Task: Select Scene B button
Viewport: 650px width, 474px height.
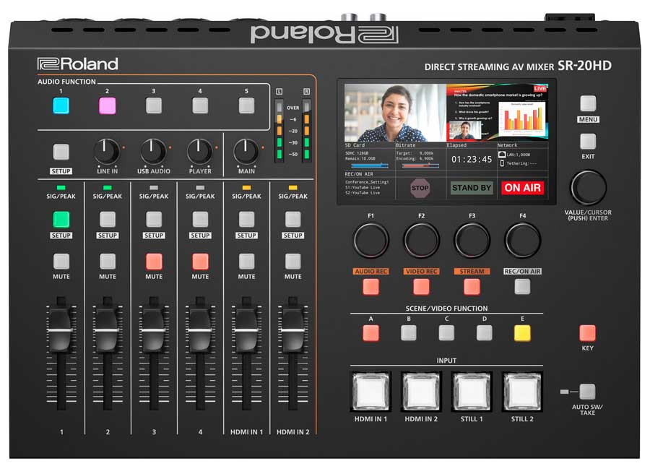Action: pyautogui.click(x=409, y=333)
